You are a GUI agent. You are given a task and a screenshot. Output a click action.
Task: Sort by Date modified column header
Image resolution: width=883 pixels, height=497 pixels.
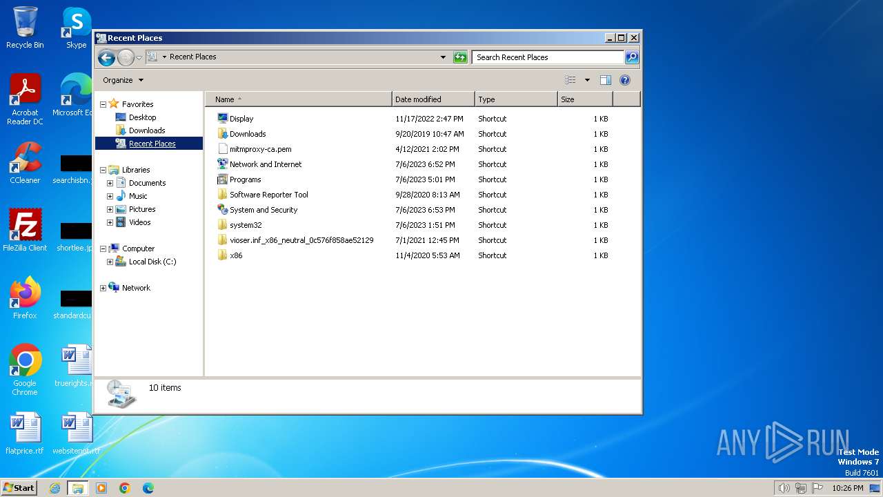pos(433,99)
